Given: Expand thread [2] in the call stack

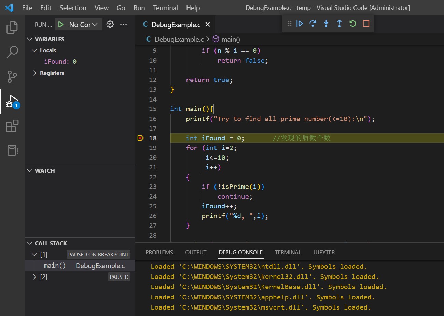Looking at the screenshot, I should coord(34,277).
